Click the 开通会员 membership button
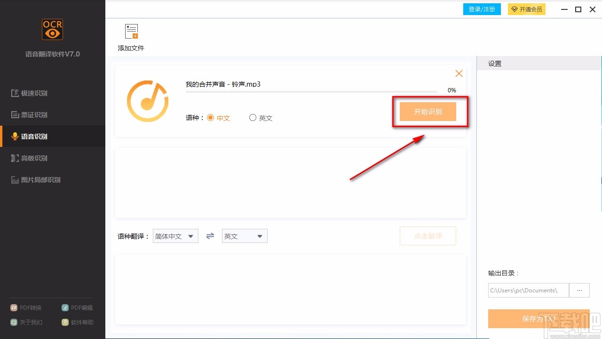This screenshot has width=602, height=339. pyautogui.click(x=527, y=9)
